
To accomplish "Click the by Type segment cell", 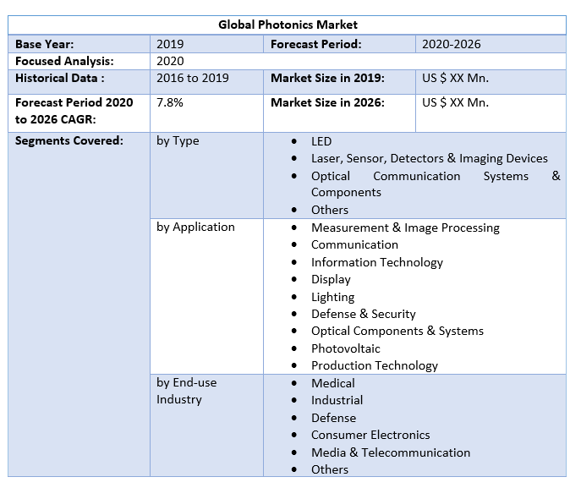I will click(x=178, y=140).
